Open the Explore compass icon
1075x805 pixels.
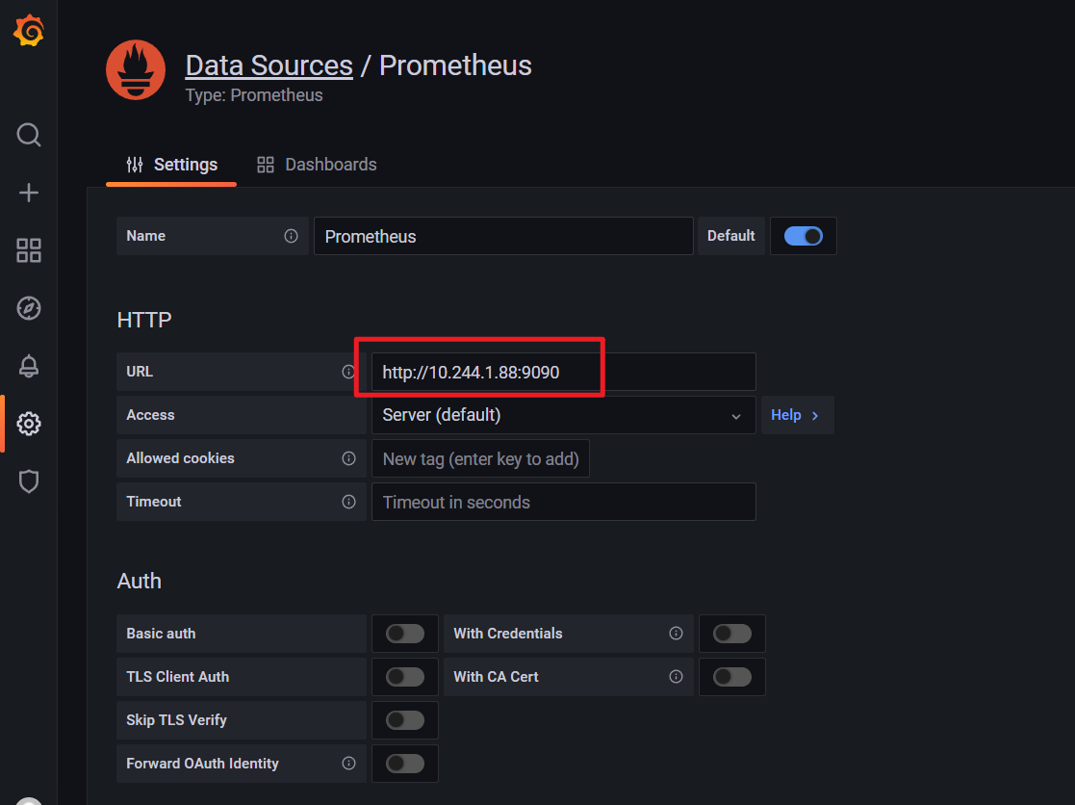[x=29, y=308]
